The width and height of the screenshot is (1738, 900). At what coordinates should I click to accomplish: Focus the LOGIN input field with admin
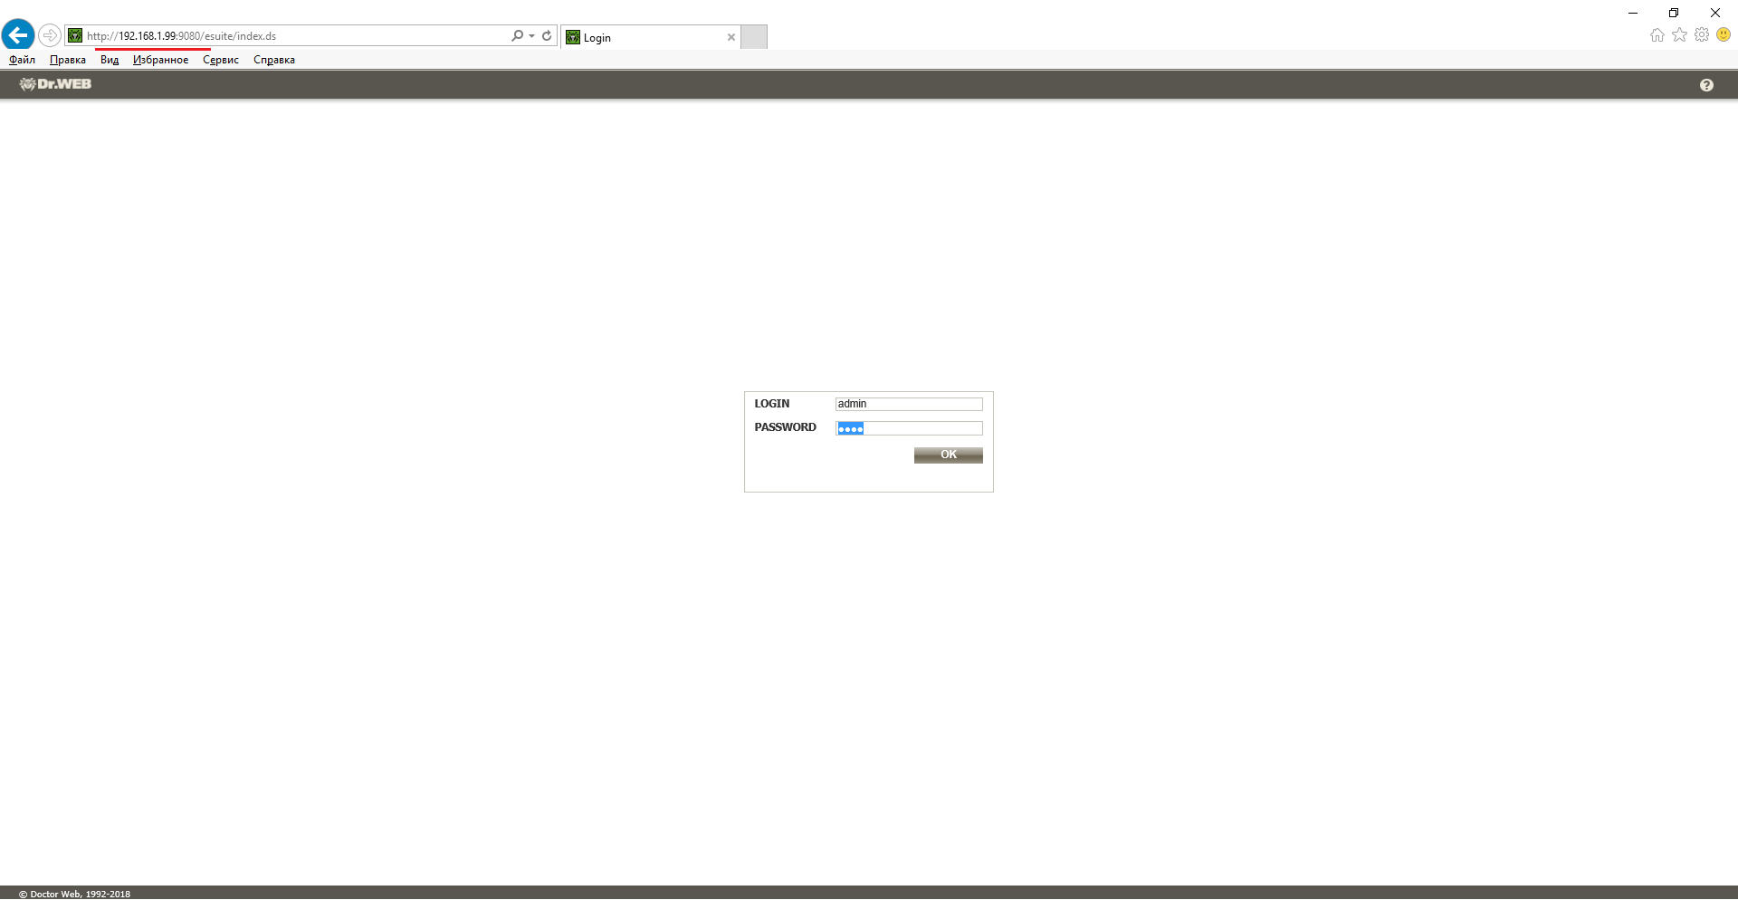[909, 404]
